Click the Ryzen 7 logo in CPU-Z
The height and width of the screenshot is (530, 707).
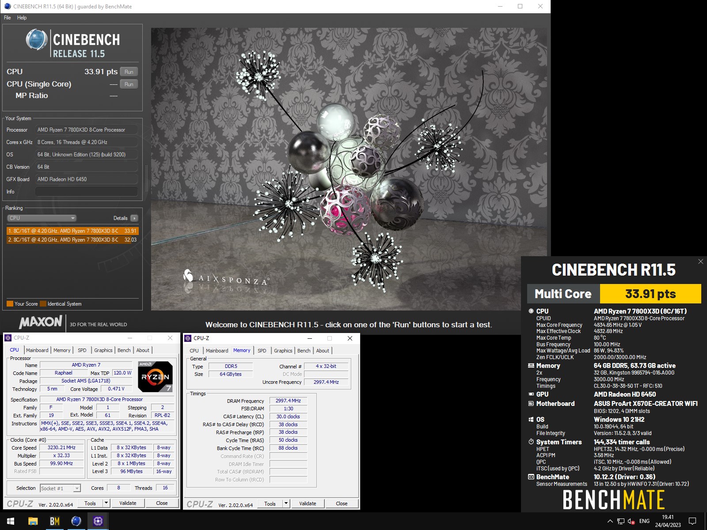tap(155, 377)
